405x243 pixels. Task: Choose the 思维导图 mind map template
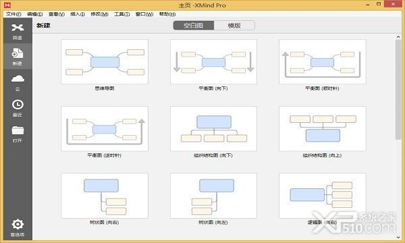point(105,61)
